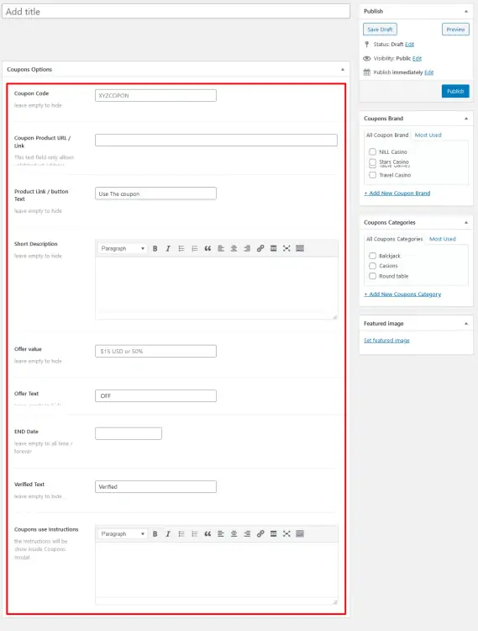This screenshot has width=478, height=631.
Task: Toggle italic in Short Description editor
Action: pos(168,248)
